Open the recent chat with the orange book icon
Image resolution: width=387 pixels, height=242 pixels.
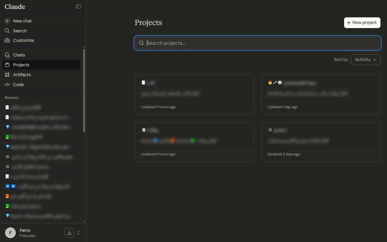point(41,196)
